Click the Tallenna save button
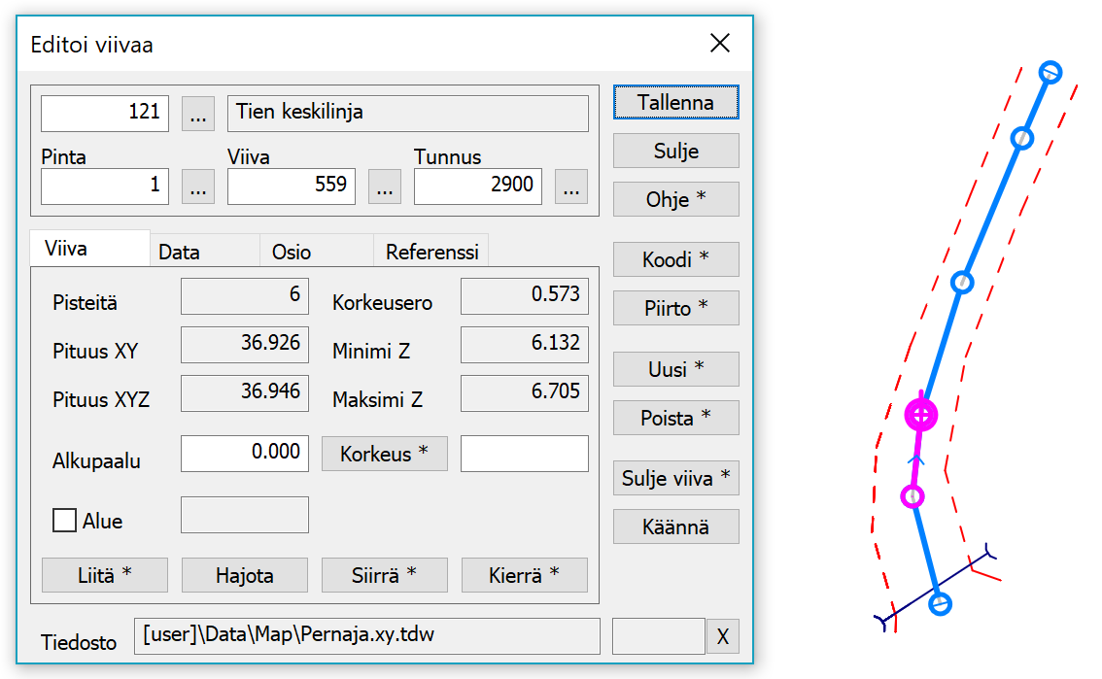1102x679 pixels. (x=675, y=102)
